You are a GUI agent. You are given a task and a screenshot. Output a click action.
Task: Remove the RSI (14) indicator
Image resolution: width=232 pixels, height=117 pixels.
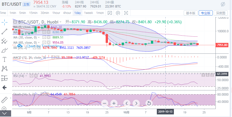(36, 76)
